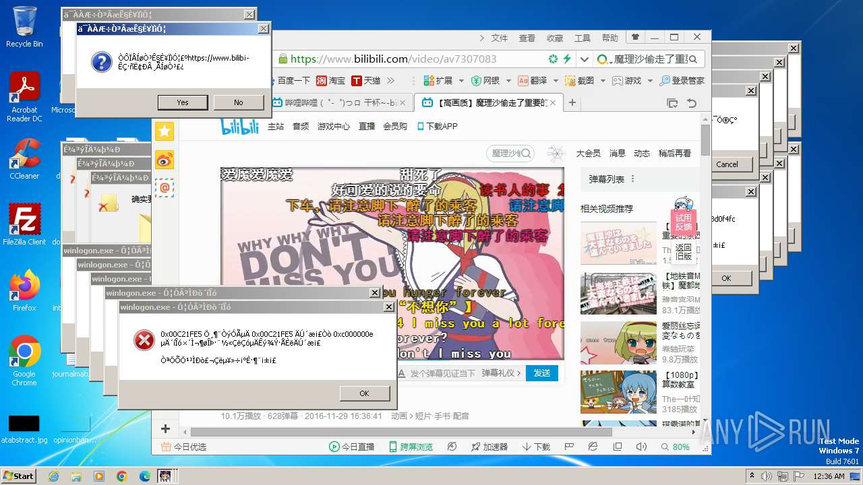Open Internet Explorer from taskbar
This screenshot has width=863, height=485.
[x=53, y=476]
